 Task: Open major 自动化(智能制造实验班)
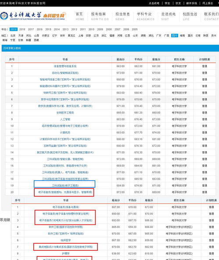[65, 73]
